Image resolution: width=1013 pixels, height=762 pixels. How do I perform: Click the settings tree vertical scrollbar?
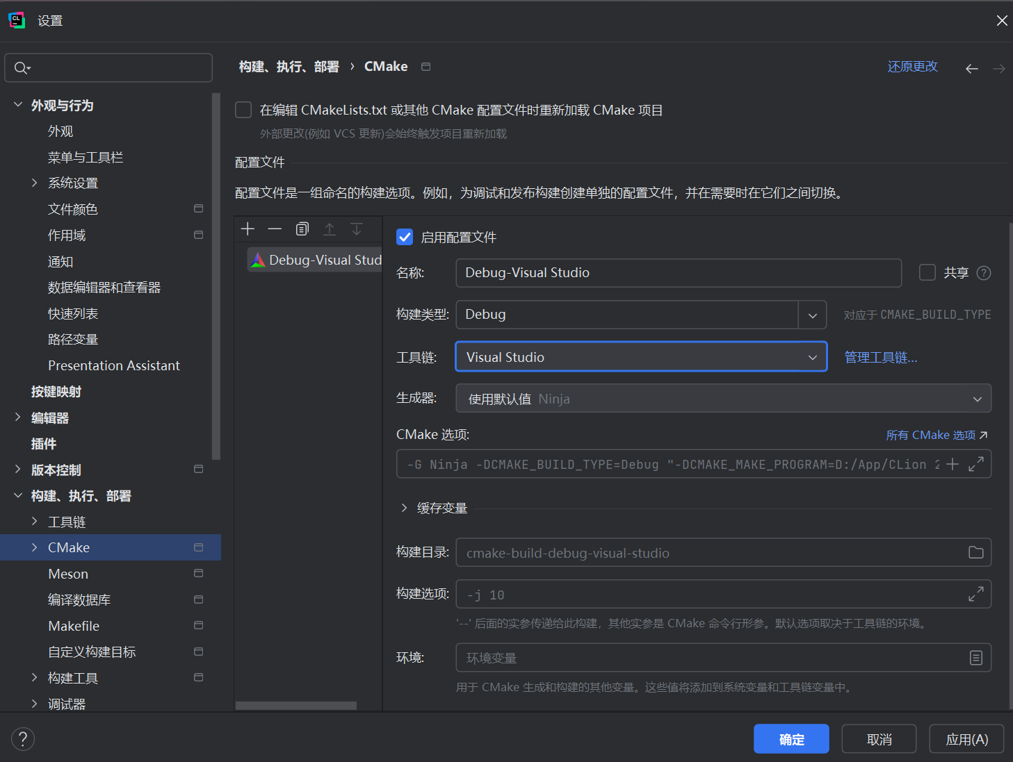coord(216,276)
